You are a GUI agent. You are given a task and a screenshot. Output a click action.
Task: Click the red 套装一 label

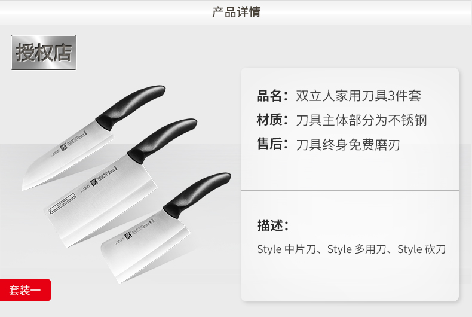[x=25, y=290]
